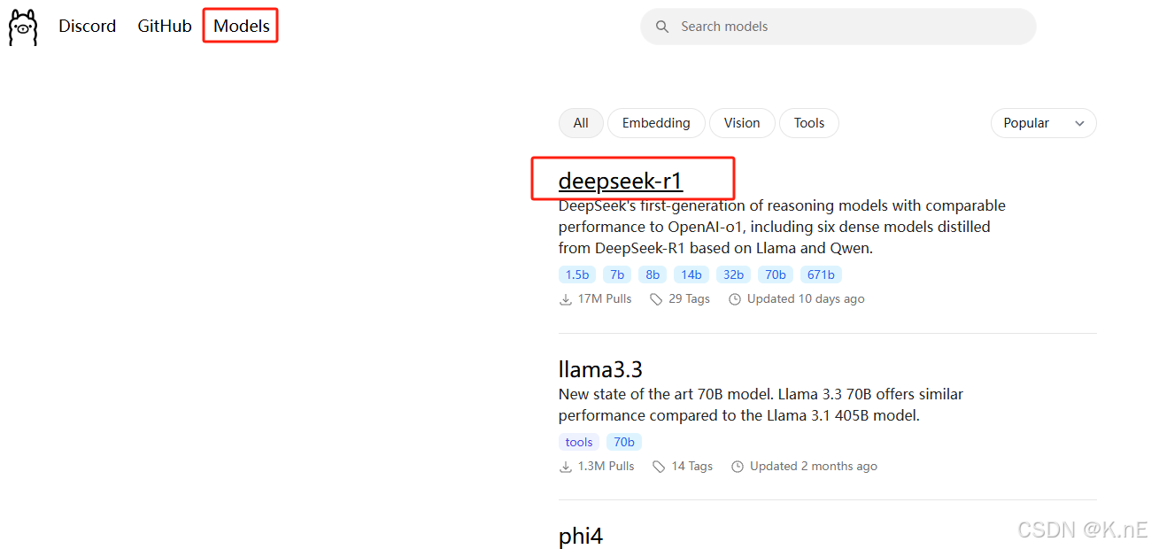The height and width of the screenshot is (549, 1151).
Task: Click the llama3.3 tools tag
Action: coord(579,442)
